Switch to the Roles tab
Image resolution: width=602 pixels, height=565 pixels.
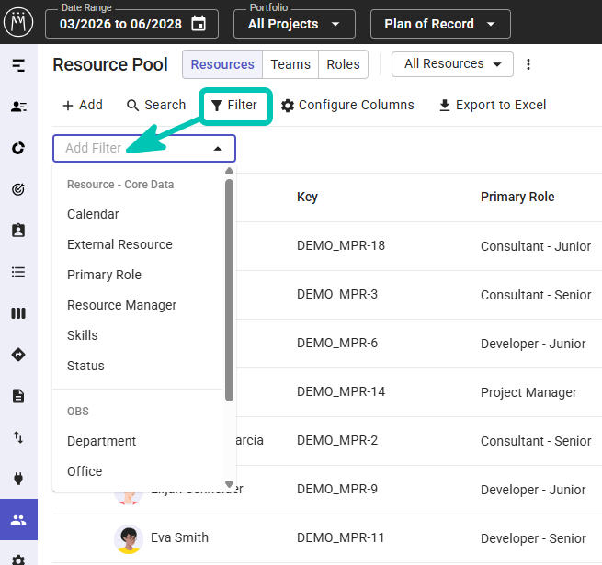[343, 64]
